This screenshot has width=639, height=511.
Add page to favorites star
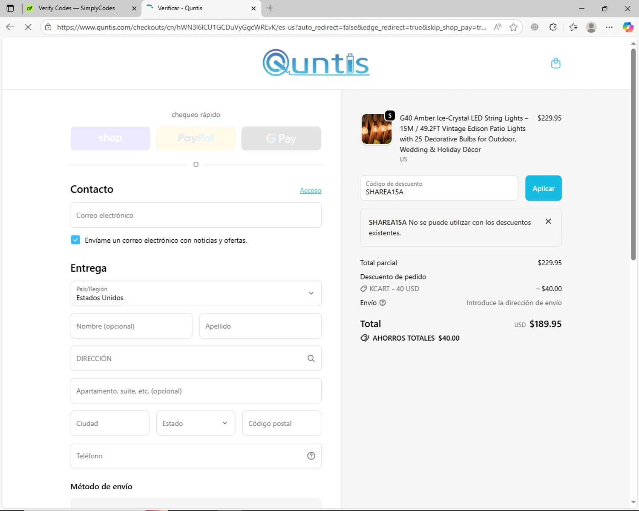[513, 27]
